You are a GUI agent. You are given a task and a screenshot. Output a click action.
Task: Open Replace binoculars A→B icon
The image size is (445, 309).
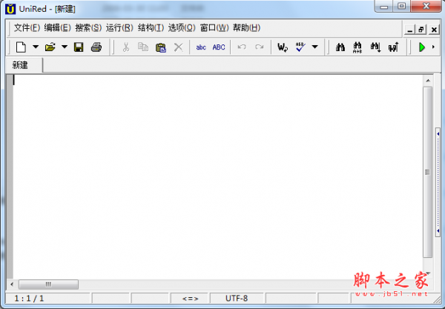pyautogui.click(x=357, y=47)
